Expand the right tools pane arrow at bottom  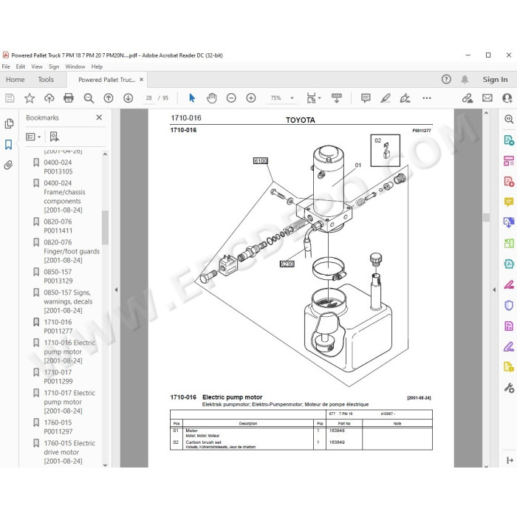point(510,460)
